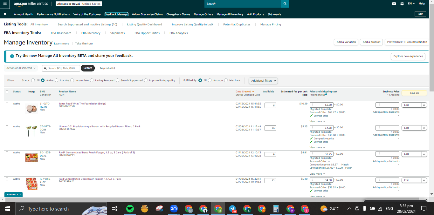Check the select-all header checkbox
The width and height of the screenshot is (434, 215).
[x=7, y=92]
